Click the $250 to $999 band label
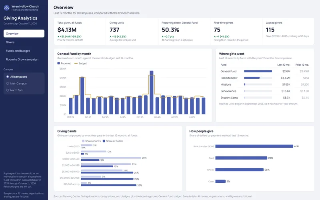320x200 pixels. tap(72, 153)
